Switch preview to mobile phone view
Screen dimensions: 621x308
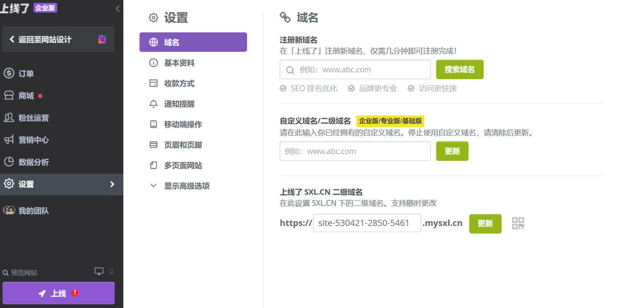111,270
